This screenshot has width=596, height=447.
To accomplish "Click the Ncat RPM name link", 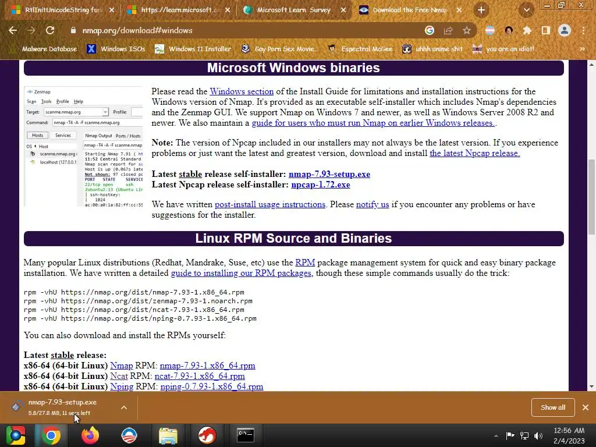I will (x=119, y=377).
